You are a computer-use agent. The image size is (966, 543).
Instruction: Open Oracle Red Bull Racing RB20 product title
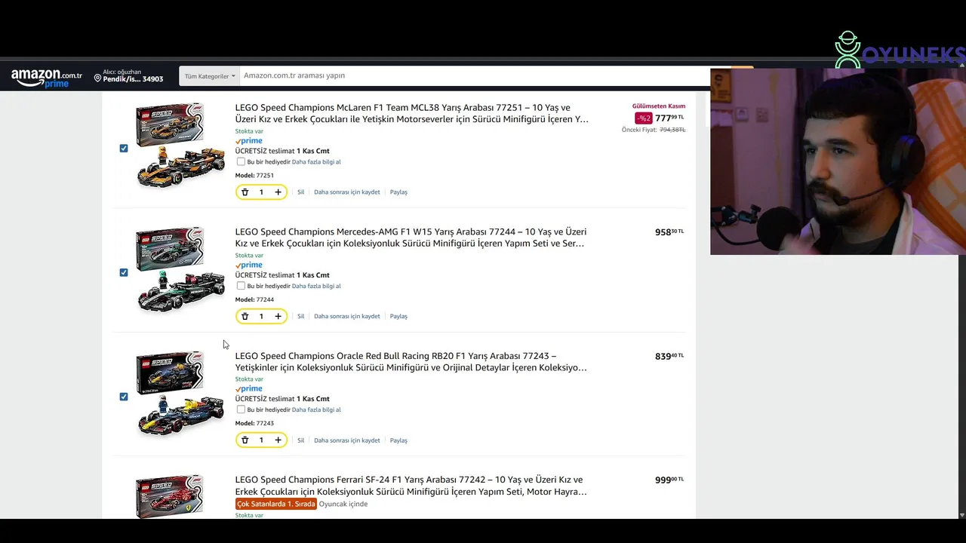[411, 362]
